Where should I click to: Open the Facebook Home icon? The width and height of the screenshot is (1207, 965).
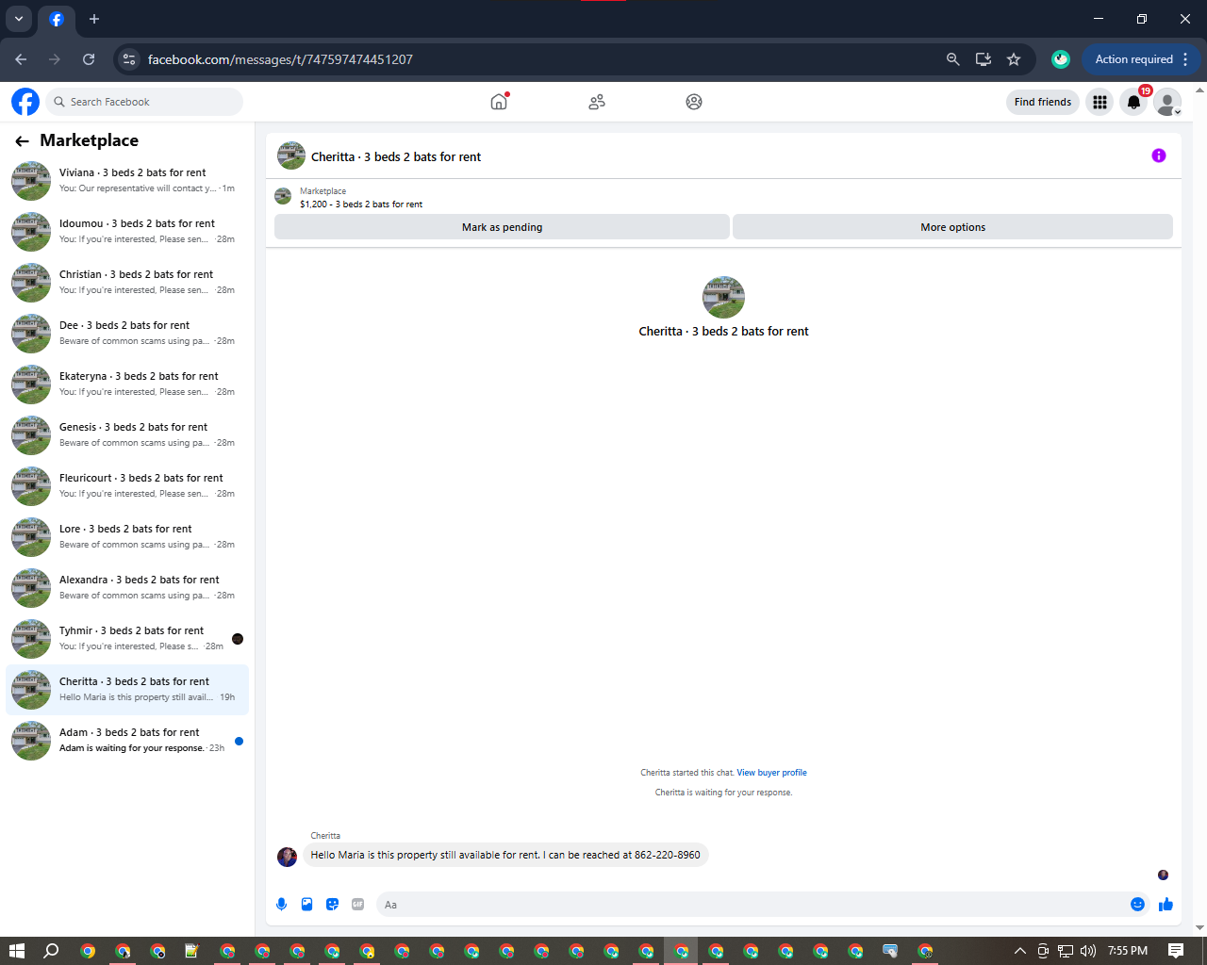pos(499,102)
